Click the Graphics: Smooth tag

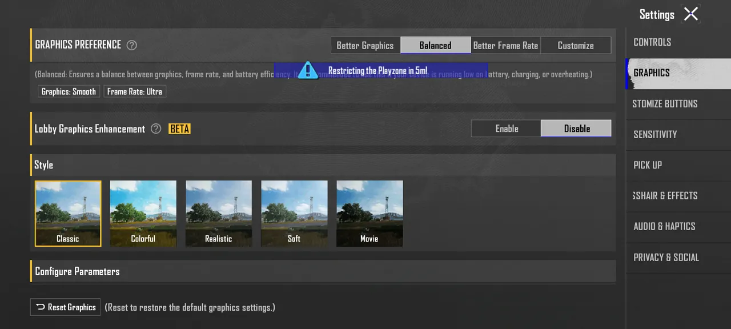tap(69, 91)
